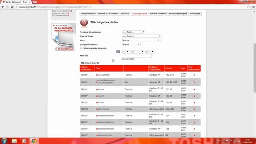Open Bulletins techniques tab
This screenshot has height=144, width=256.
[x=178, y=14]
